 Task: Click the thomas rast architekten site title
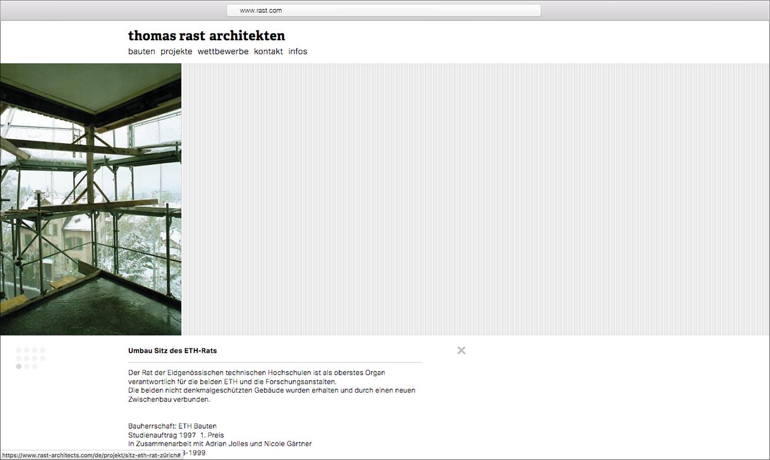206,35
